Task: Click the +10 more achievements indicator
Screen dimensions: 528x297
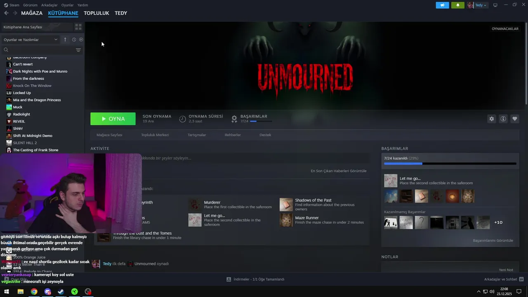Action: coord(498,222)
